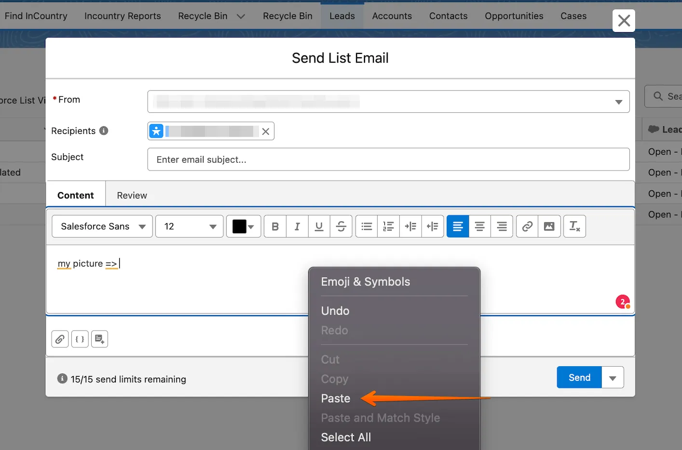Choose Paste from the context menu
Viewport: 682px width, 450px height.
point(336,398)
